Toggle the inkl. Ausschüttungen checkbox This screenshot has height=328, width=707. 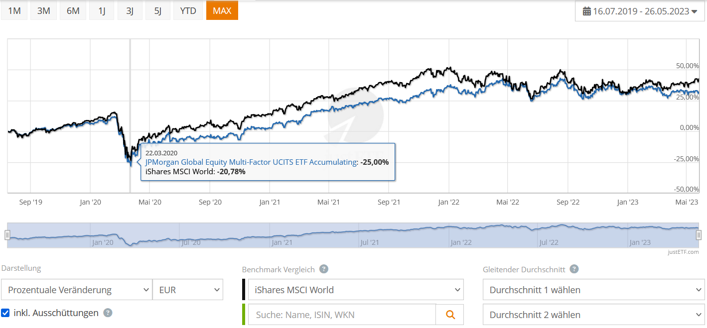tap(5, 313)
